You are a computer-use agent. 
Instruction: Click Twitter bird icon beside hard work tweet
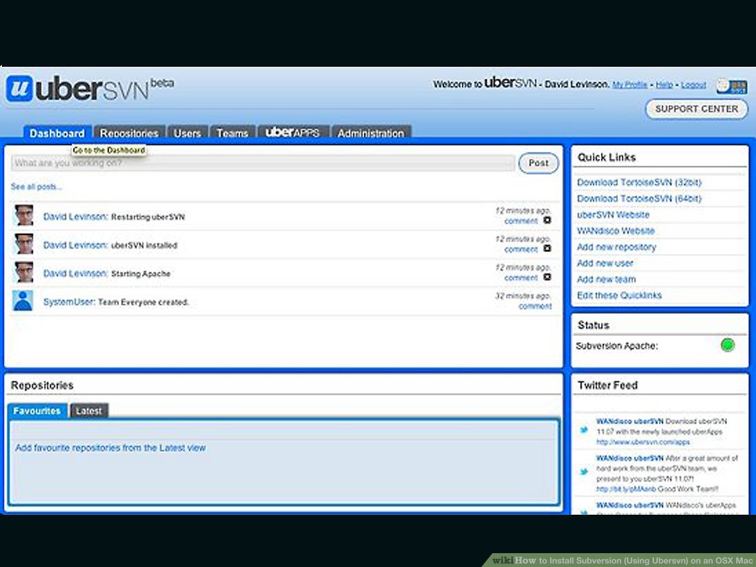click(584, 472)
